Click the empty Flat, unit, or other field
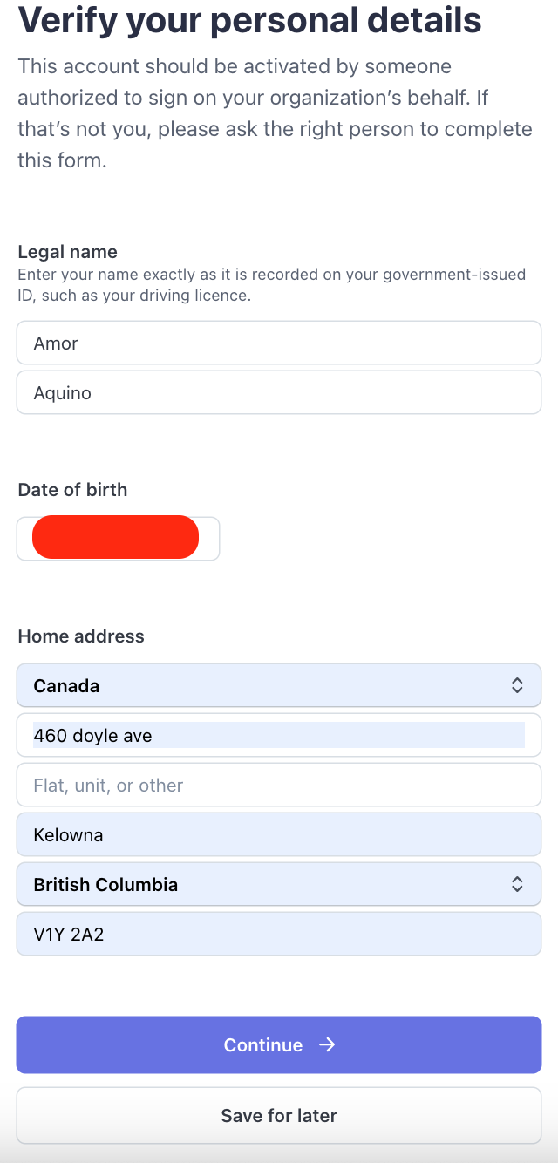This screenshot has width=558, height=1163. 279,785
